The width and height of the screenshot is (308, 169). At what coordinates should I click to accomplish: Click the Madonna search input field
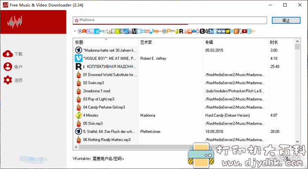click(170, 20)
